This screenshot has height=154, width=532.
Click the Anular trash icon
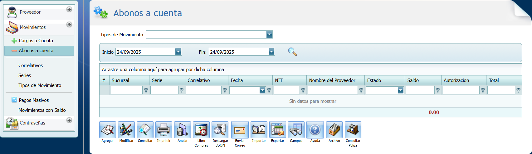click(x=183, y=130)
